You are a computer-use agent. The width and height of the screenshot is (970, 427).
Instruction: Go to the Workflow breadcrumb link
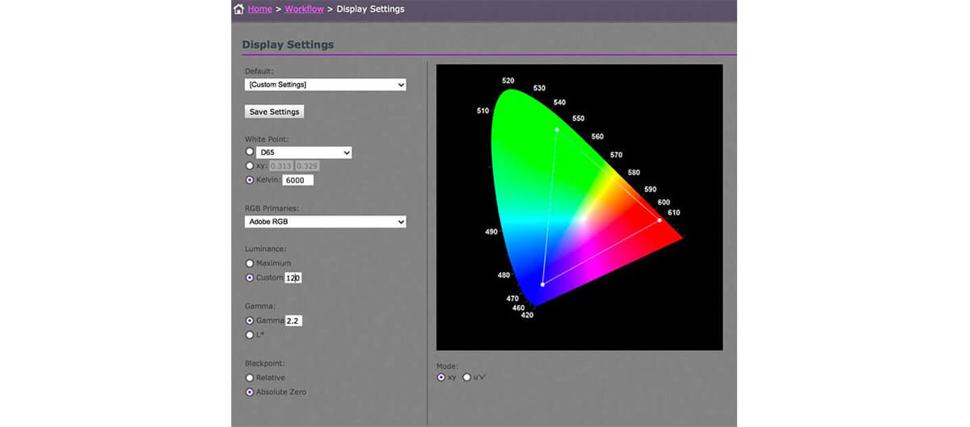304,10
